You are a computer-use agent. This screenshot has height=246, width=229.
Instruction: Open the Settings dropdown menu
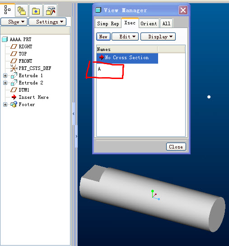tap(47, 22)
